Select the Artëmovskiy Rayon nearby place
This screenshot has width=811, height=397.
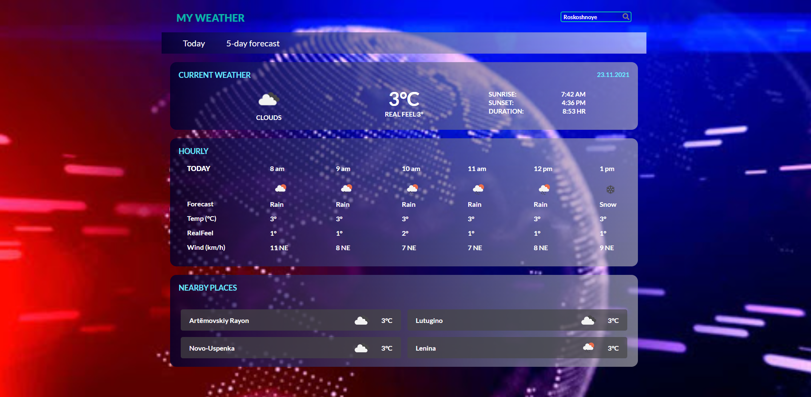[x=219, y=321]
